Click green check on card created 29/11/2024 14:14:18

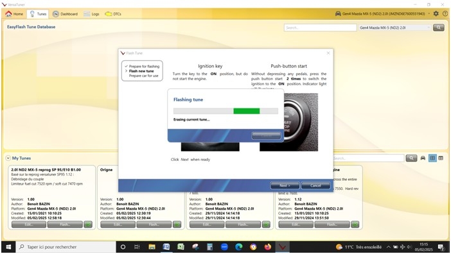pyautogui.click(x=267, y=224)
